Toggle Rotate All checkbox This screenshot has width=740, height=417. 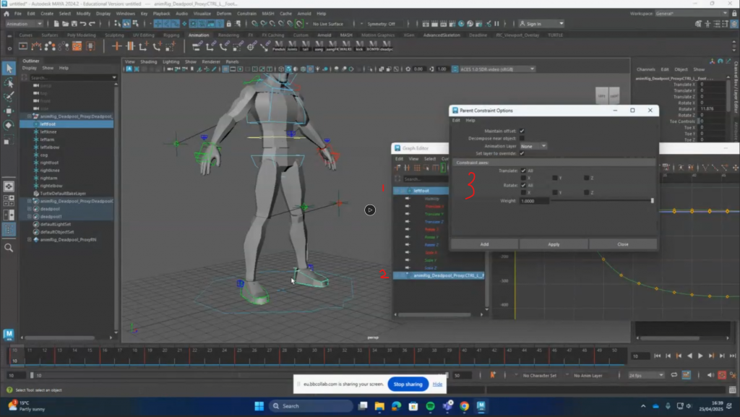(523, 186)
